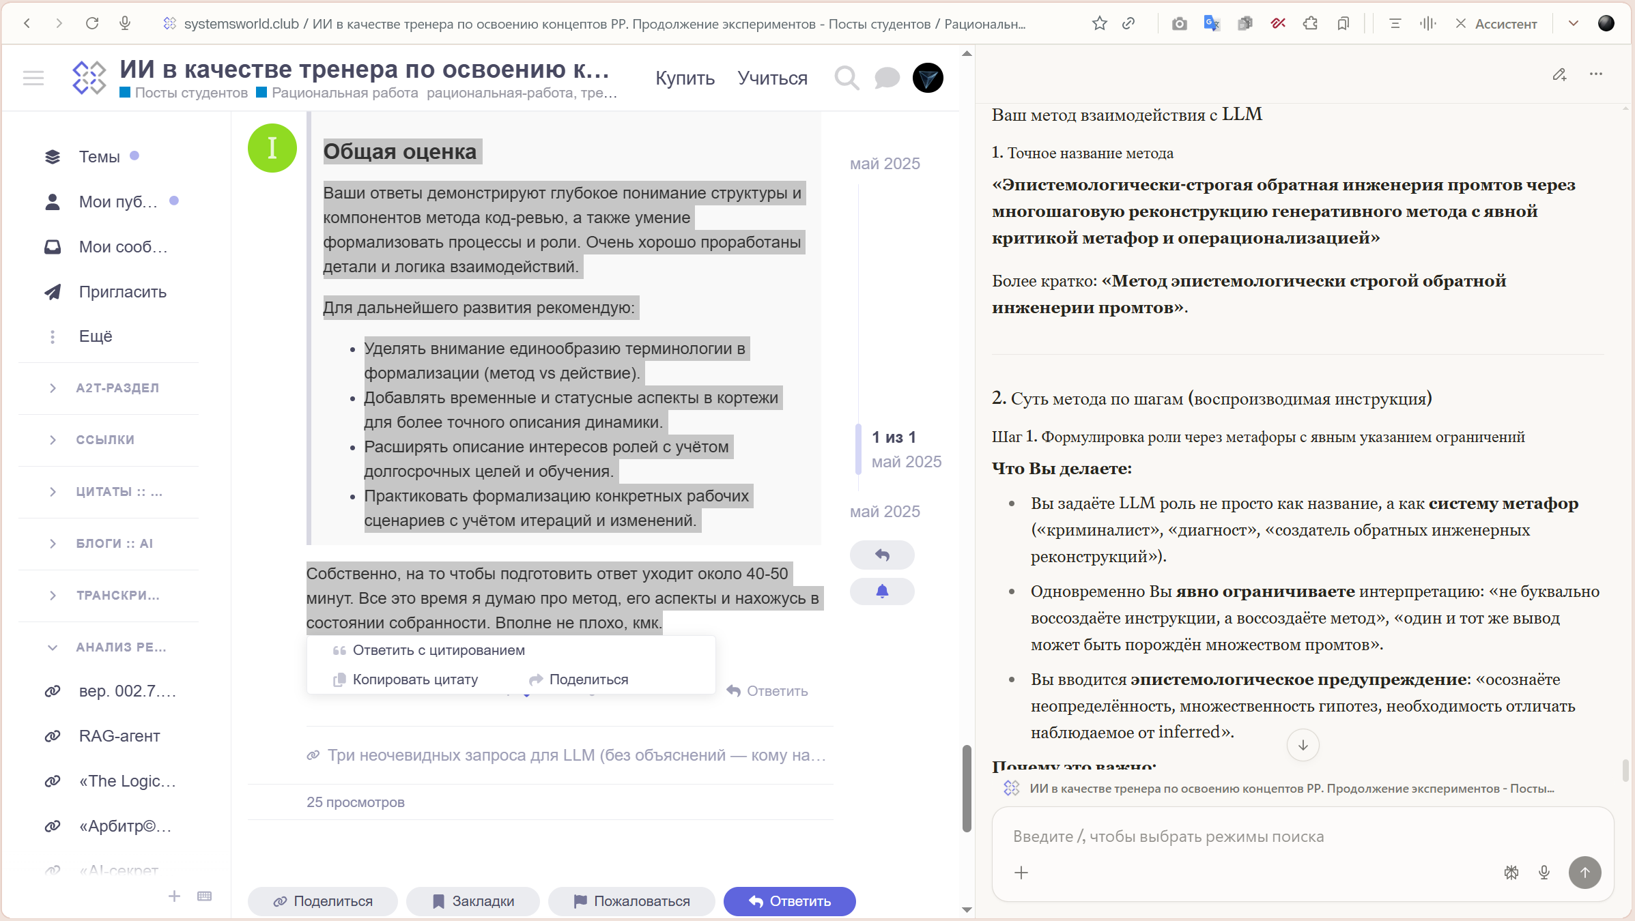The image size is (1635, 921).
Task: Select Копировать цитату option
Action: (x=406, y=679)
